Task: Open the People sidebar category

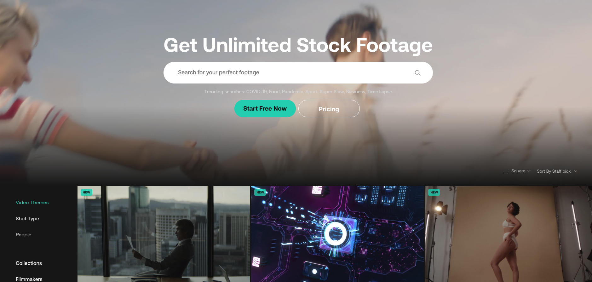Action: (x=24, y=235)
